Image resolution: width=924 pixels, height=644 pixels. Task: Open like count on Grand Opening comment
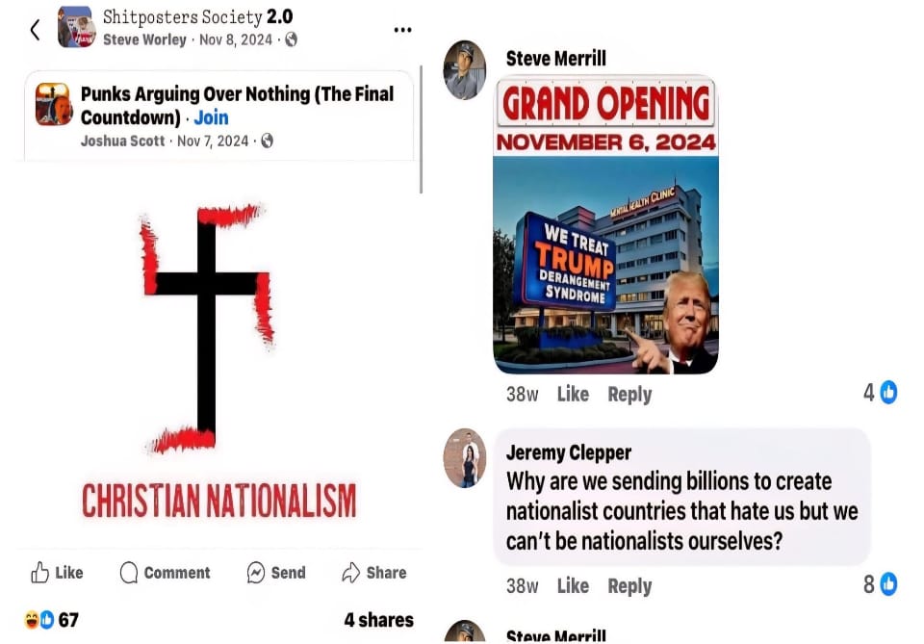[x=881, y=392]
